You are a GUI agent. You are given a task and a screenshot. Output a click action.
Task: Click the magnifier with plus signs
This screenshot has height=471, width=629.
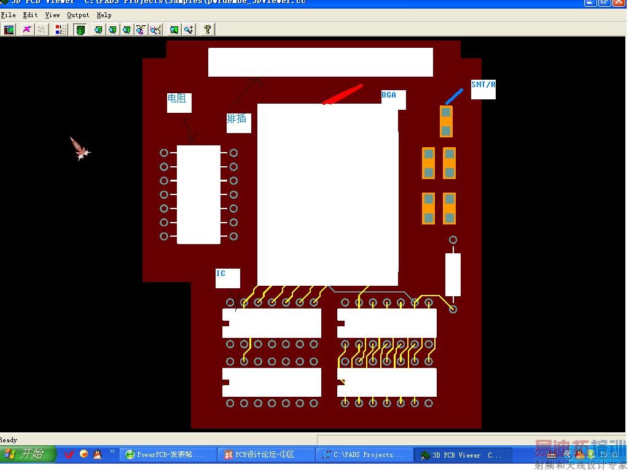pyautogui.click(x=189, y=29)
